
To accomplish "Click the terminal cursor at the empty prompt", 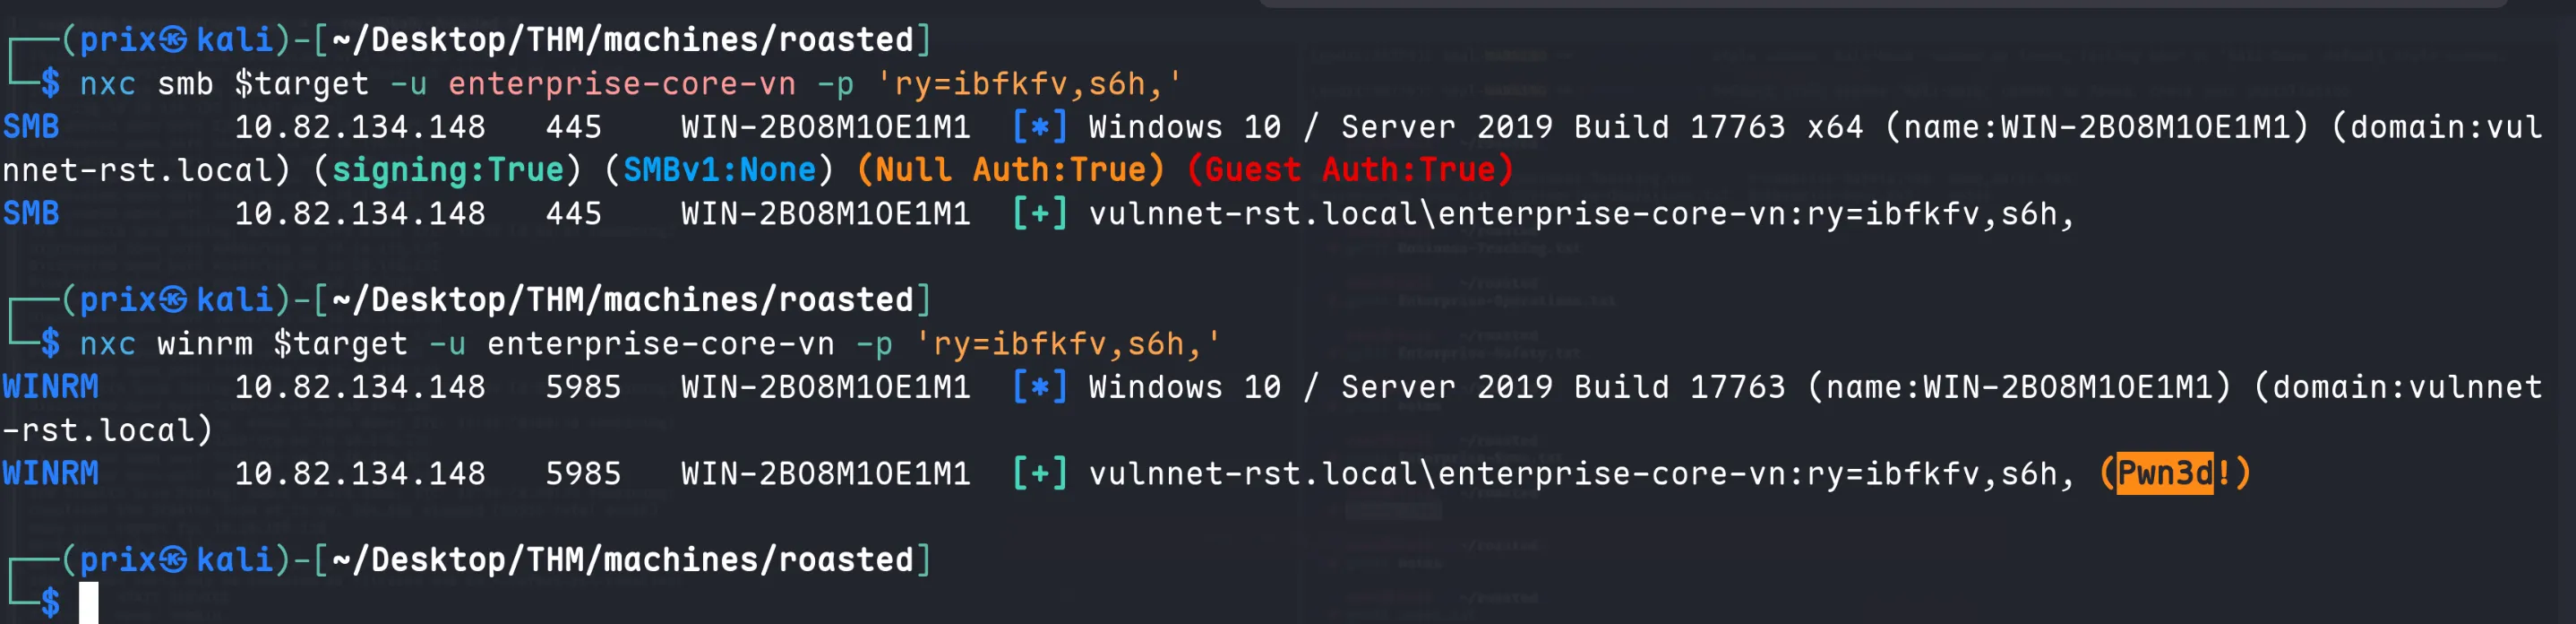I will coord(89,602).
